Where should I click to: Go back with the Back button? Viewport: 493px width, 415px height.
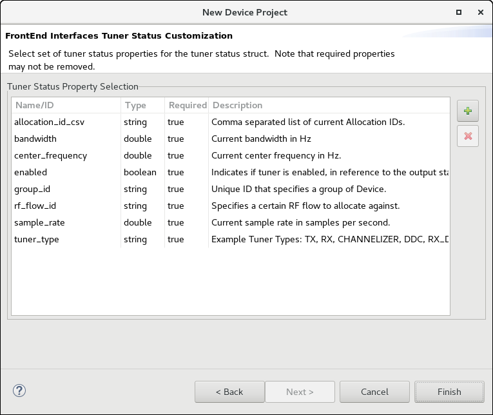(x=229, y=392)
